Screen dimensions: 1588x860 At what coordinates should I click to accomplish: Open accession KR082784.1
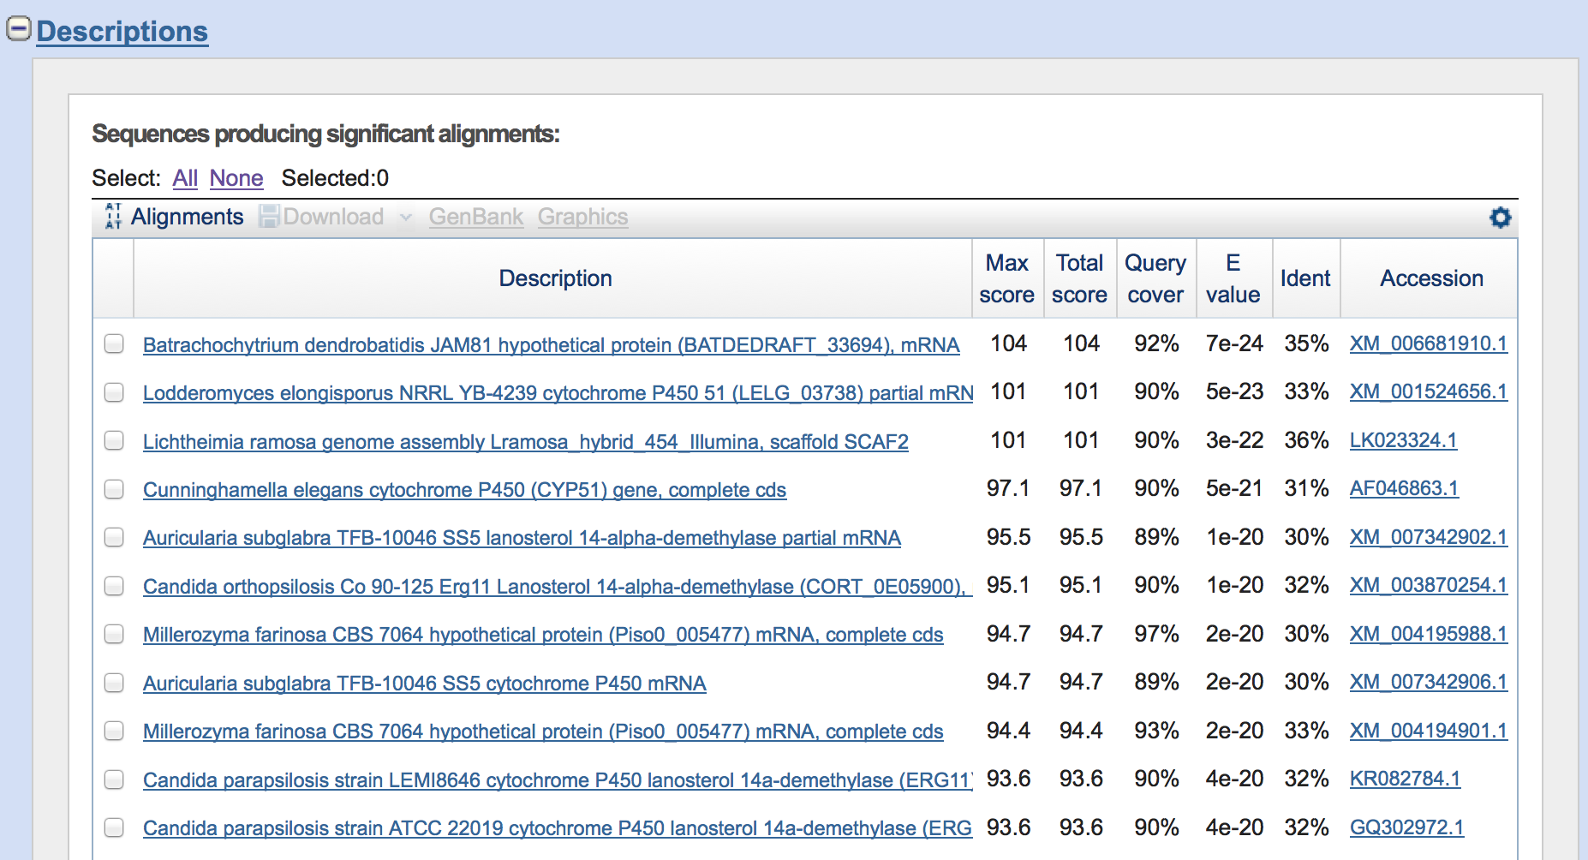click(1405, 779)
